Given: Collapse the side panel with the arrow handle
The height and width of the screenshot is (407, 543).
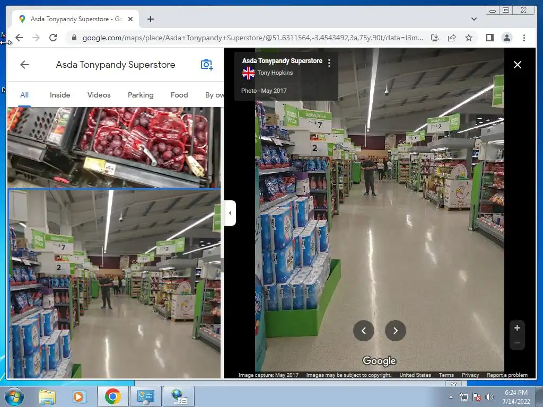Looking at the screenshot, I should 230,213.
